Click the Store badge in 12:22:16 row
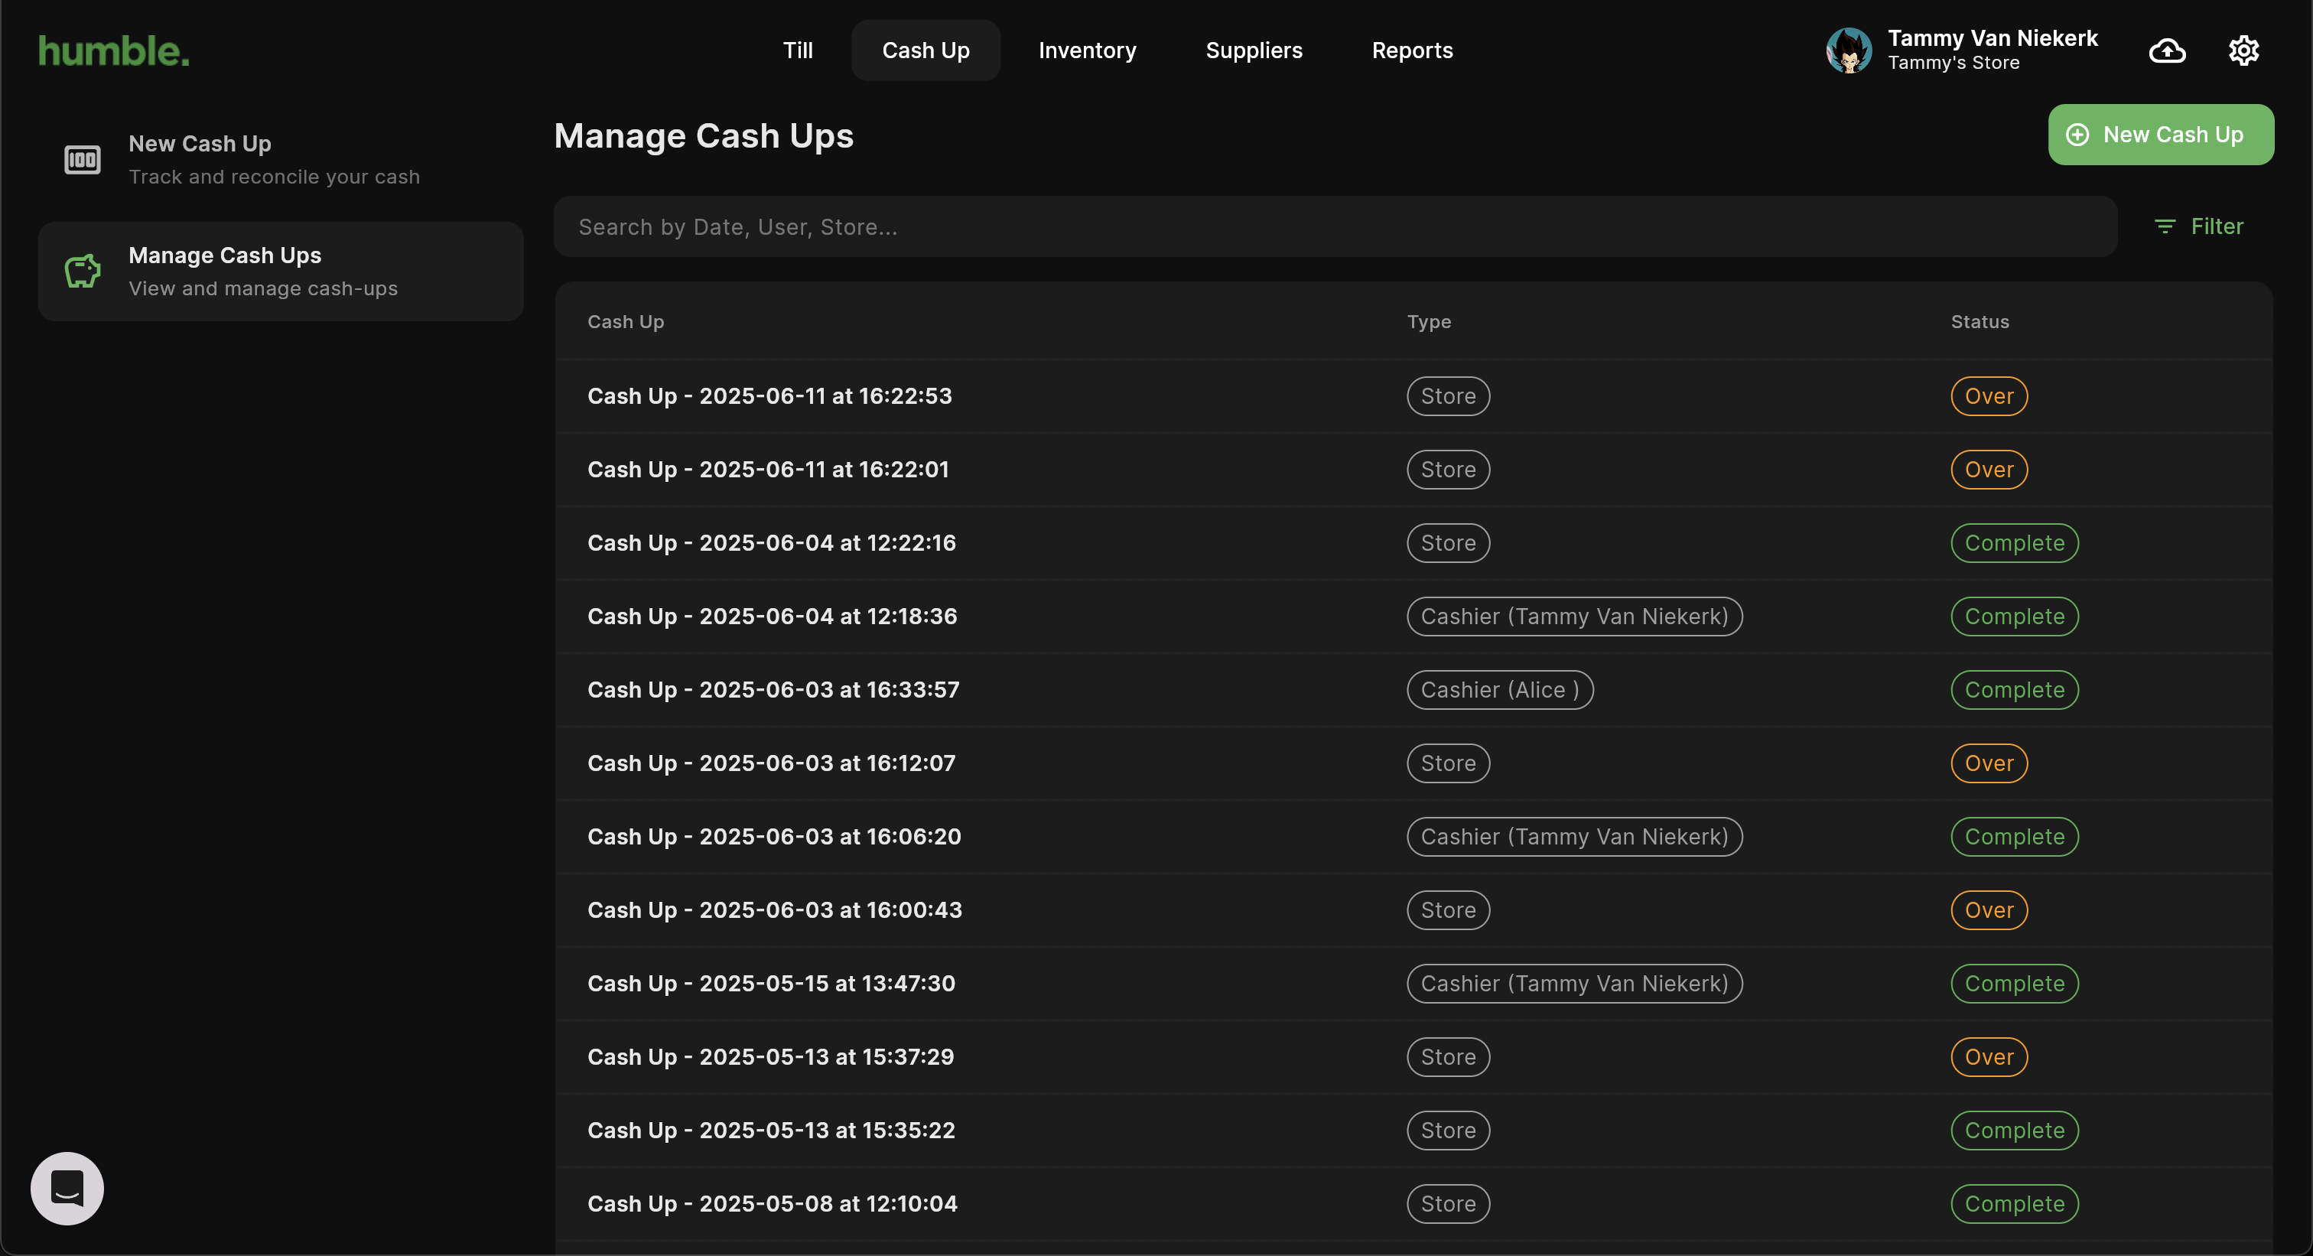Image resolution: width=2313 pixels, height=1256 pixels. coord(1447,543)
